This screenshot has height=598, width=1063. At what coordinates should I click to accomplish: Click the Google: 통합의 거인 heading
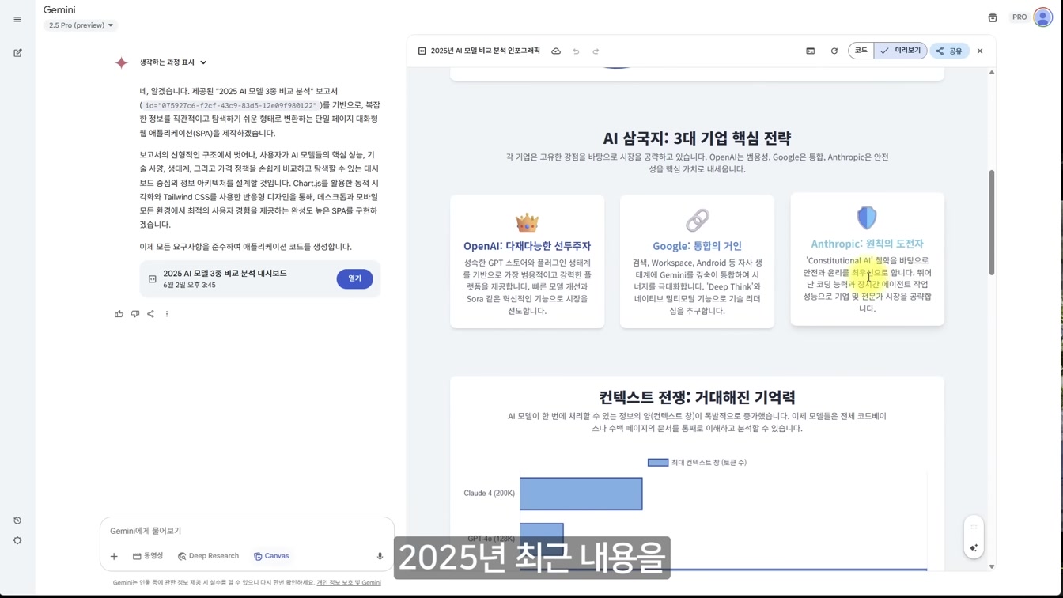697,246
